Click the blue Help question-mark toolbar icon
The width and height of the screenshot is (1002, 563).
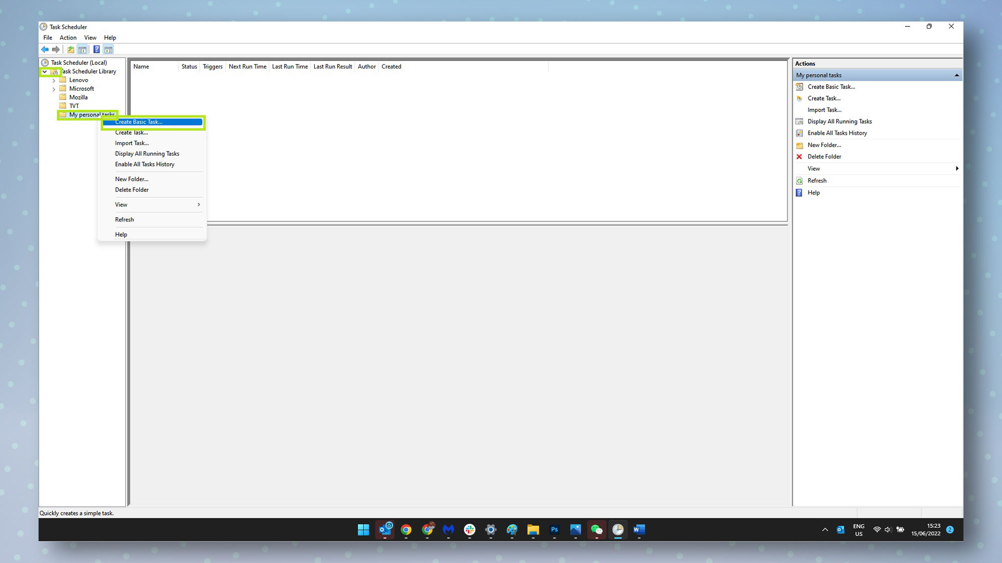point(96,50)
